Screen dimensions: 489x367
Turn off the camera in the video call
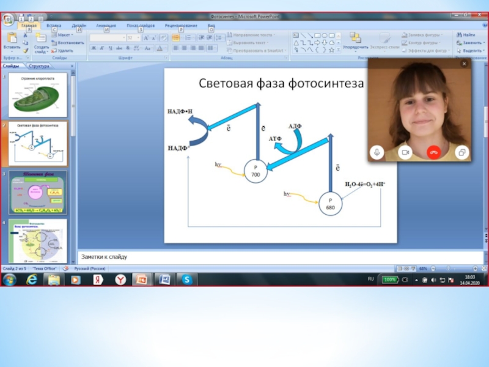[405, 152]
